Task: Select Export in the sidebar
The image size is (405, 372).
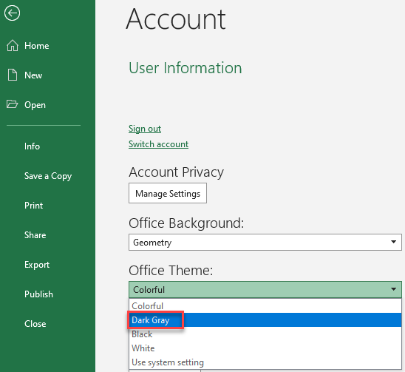Action: point(37,265)
